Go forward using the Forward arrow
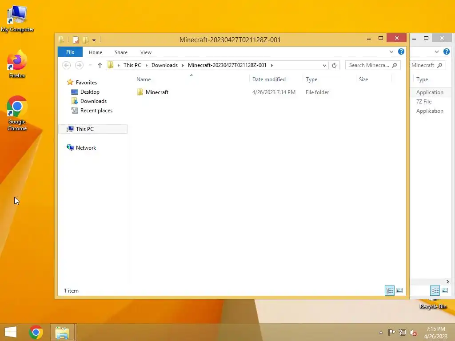Viewport: 455px width, 341px height. pos(79,65)
